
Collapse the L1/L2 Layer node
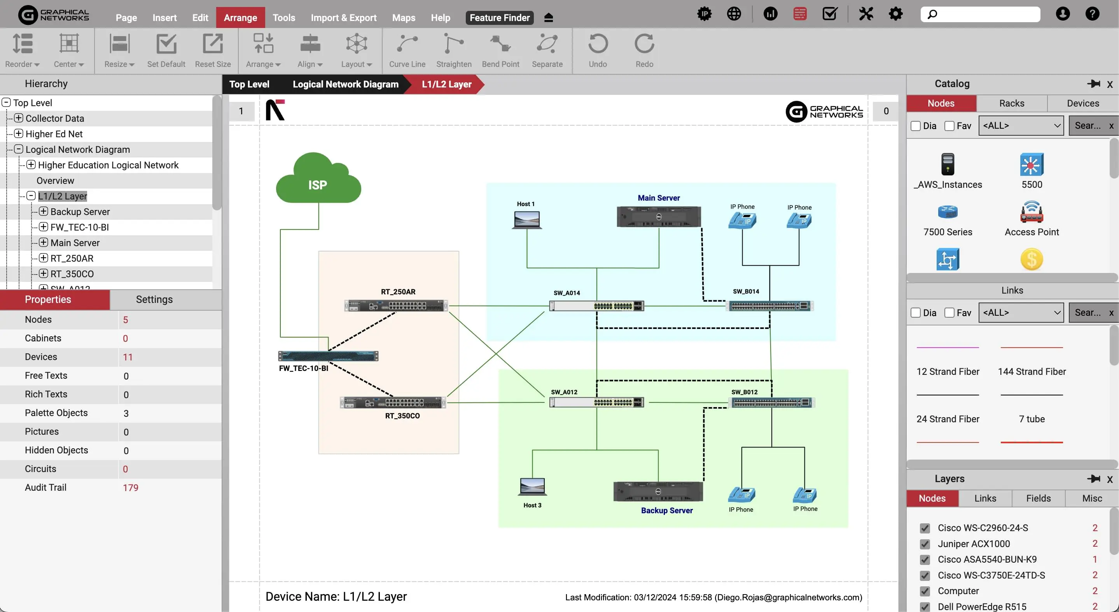pos(31,196)
